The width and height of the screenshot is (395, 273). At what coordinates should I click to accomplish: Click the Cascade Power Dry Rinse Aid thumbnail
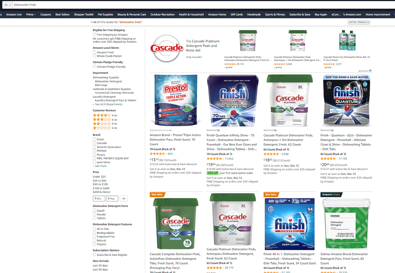(347, 40)
